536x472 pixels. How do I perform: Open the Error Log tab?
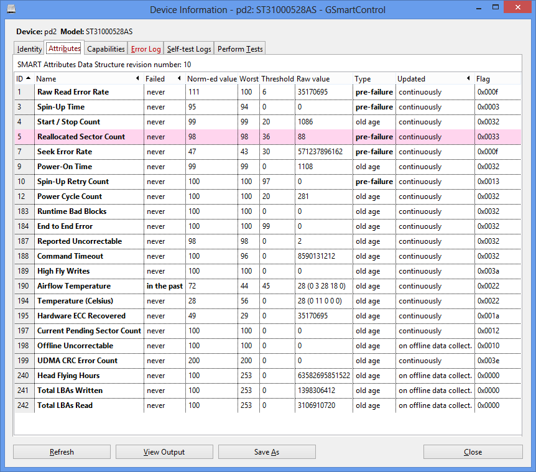[x=146, y=49]
